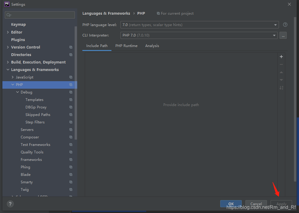Viewport: 299px width, 213px height.
Task: Click the project-level icon on the Templates row
Action: (71, 100)
